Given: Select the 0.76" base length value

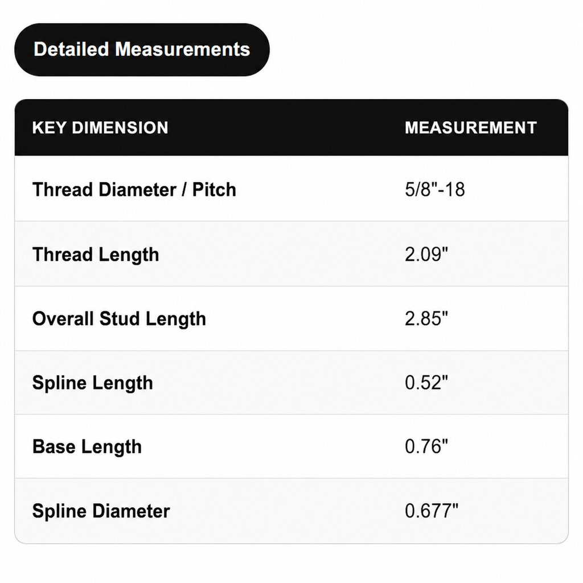Looking at the screenshot, I should click(426, 446).
